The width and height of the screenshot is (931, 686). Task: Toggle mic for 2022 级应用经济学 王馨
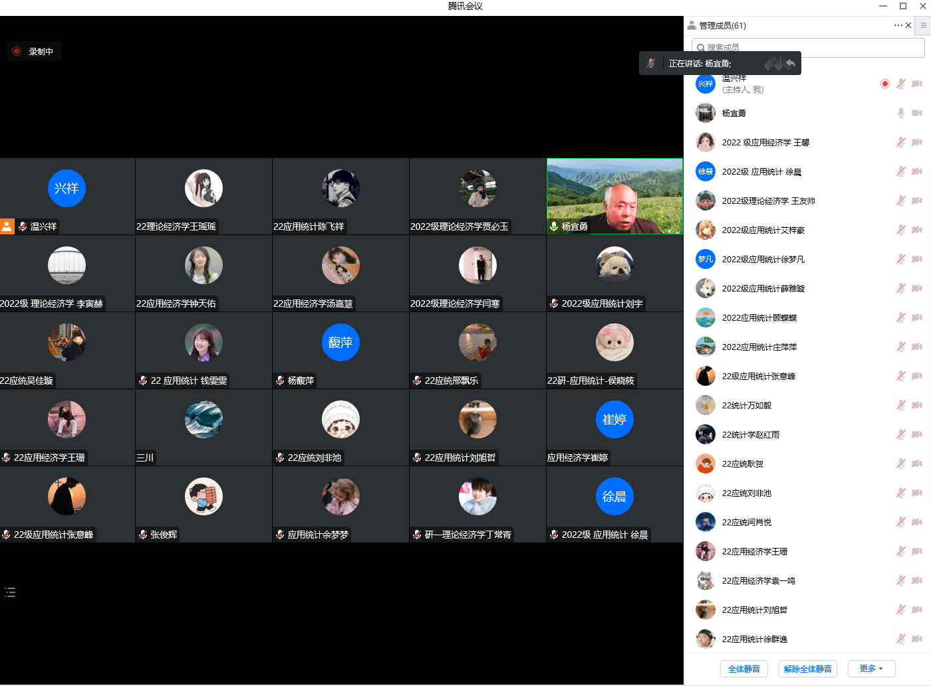tap(900, 142)
